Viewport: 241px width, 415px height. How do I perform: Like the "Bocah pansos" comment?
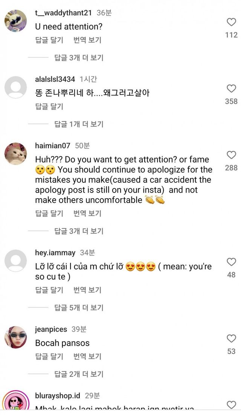pos(231,338)
